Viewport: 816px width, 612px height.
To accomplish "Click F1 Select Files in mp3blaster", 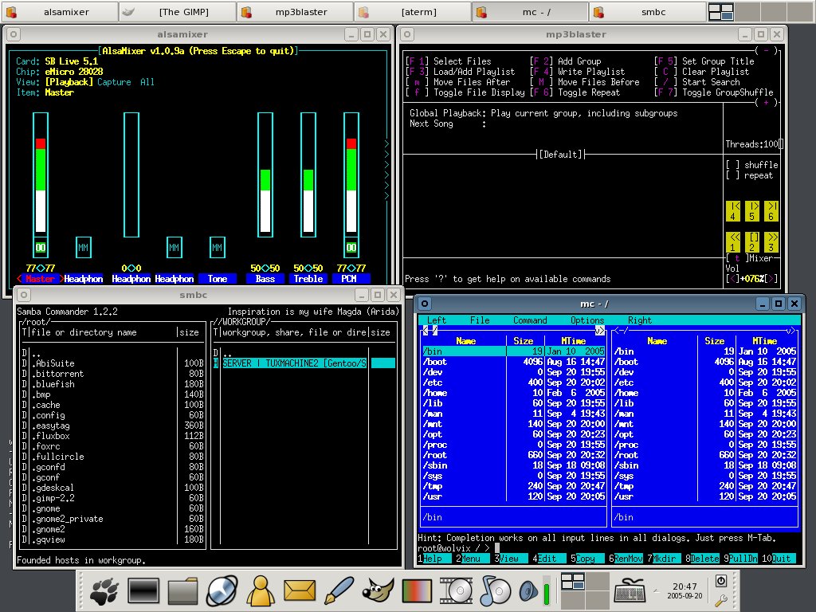I will [449, 61].
